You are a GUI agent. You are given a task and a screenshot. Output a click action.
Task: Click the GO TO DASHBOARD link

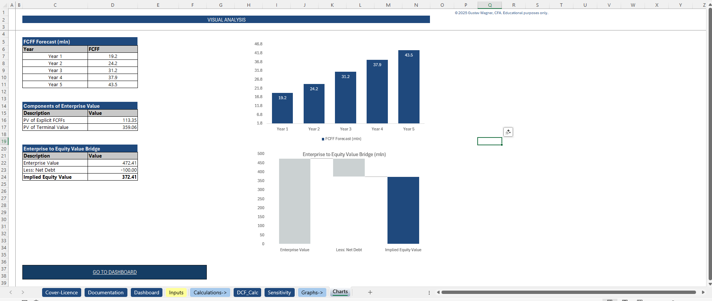tap(115, 272)
